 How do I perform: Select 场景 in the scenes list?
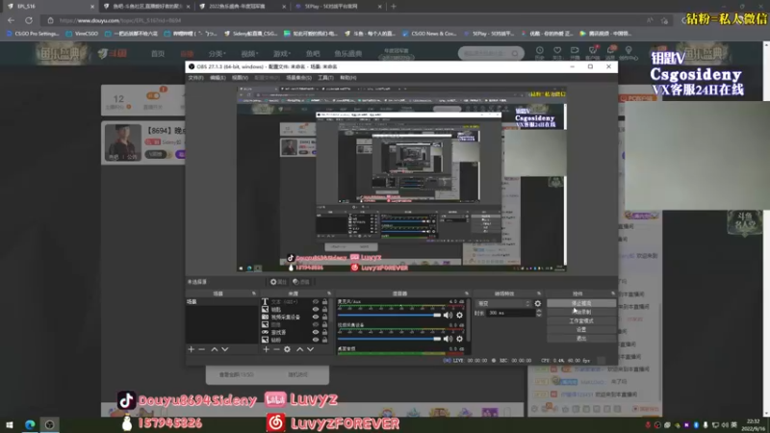point(221,302)
